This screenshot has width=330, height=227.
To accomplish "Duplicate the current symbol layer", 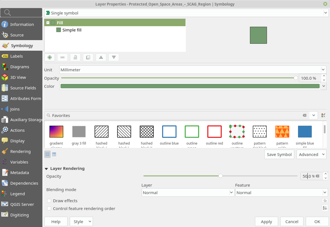I will click(88, 57).
